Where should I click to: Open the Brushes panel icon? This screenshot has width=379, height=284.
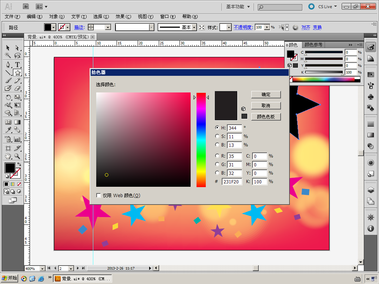click(x=370, y=85)
